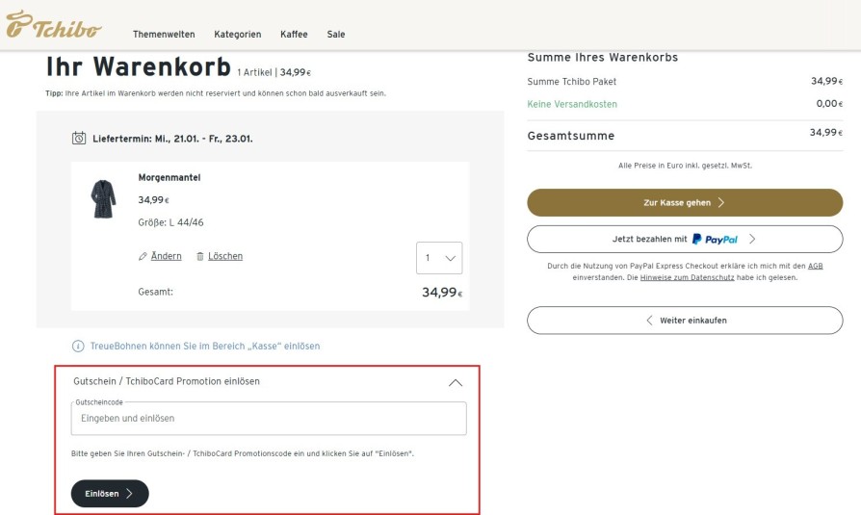Open the AGB link
Screen dimensions: 861x515
point(816,266)
